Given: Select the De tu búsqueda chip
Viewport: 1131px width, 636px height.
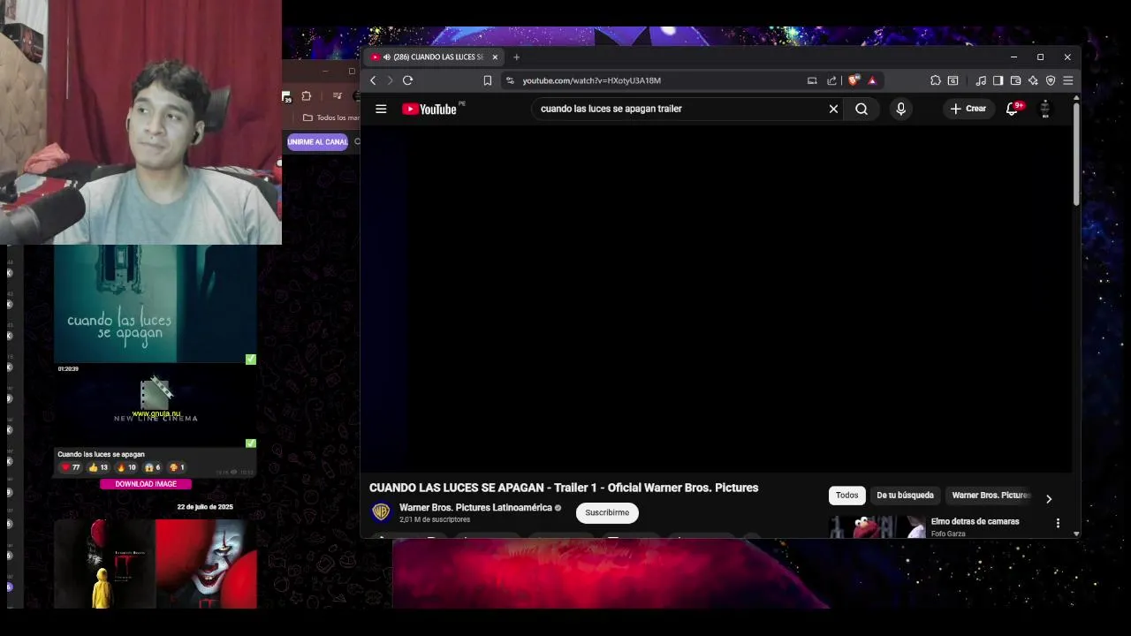Looking at the screenshot, I should (x=905, y=496).
